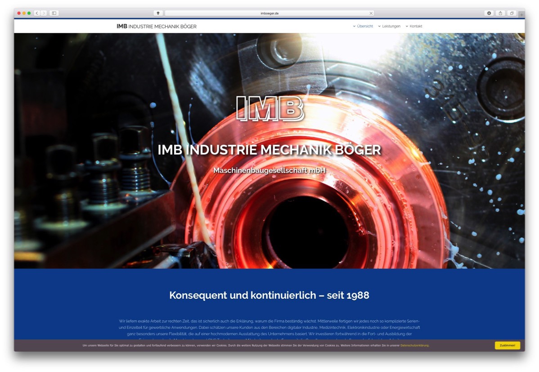539x372 pixels.
Task: Click the IMB Industrie Mechanik Böger header logo
Action: [x=156, y=26]
